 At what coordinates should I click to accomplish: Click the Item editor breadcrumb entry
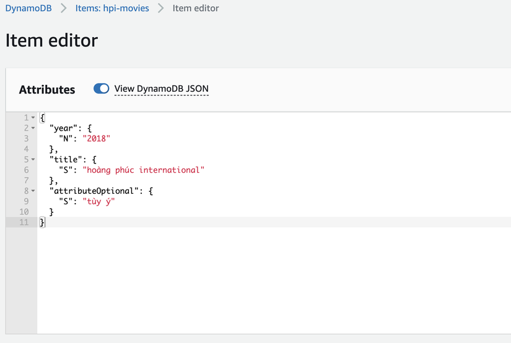tap(196, 9)
